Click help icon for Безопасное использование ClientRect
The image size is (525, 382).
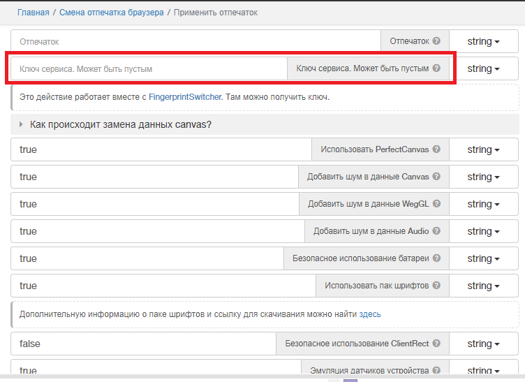[436, 344]
